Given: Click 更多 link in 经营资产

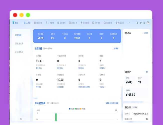Looking at the screenshot, I should [x=147, y=72].
